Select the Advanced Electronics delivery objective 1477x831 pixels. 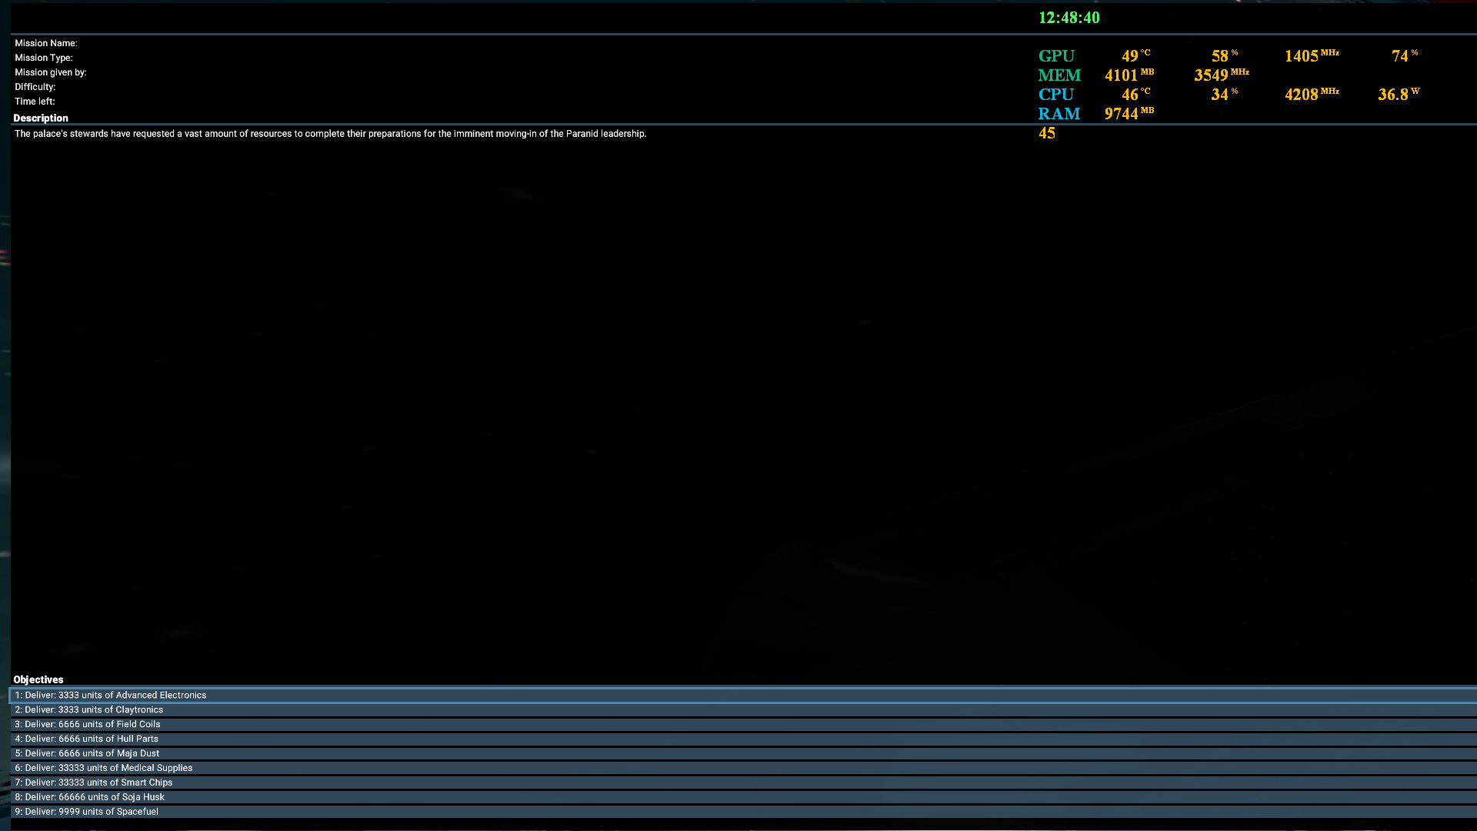[x=111, y=695]
